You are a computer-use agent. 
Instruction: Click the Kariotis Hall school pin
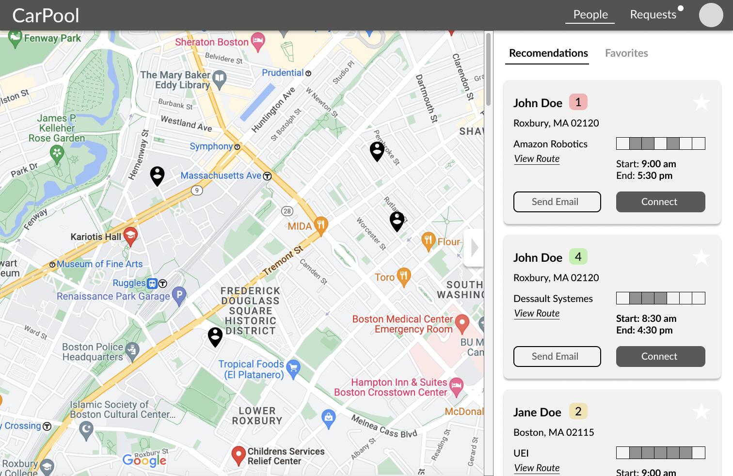point(130,236)
